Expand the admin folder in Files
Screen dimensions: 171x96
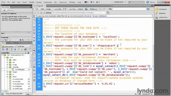[7, 60]
